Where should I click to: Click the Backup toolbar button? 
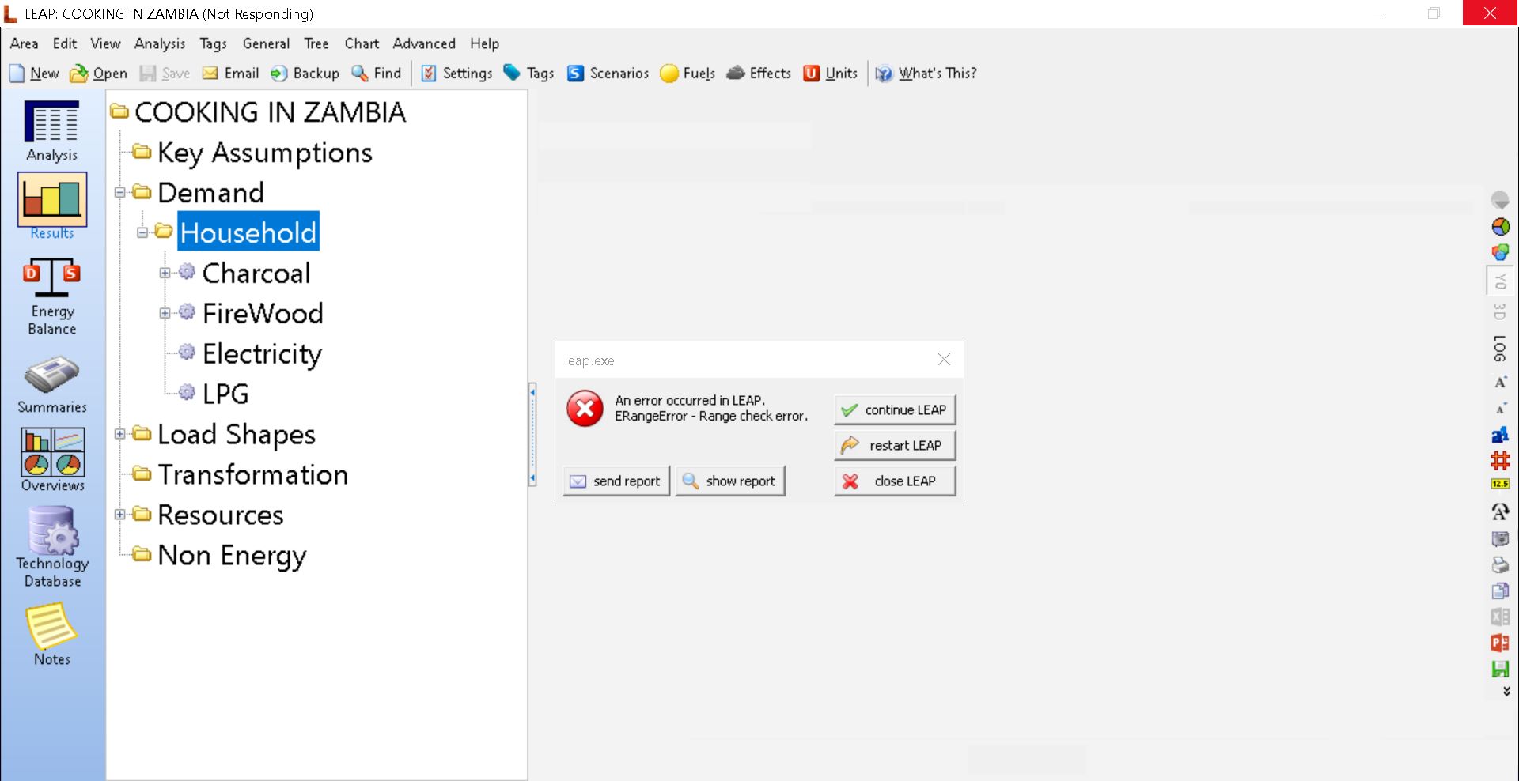(305, 74)
